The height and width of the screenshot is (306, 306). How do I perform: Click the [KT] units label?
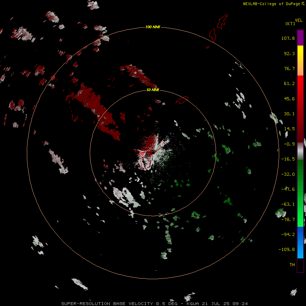coord(290,23)
